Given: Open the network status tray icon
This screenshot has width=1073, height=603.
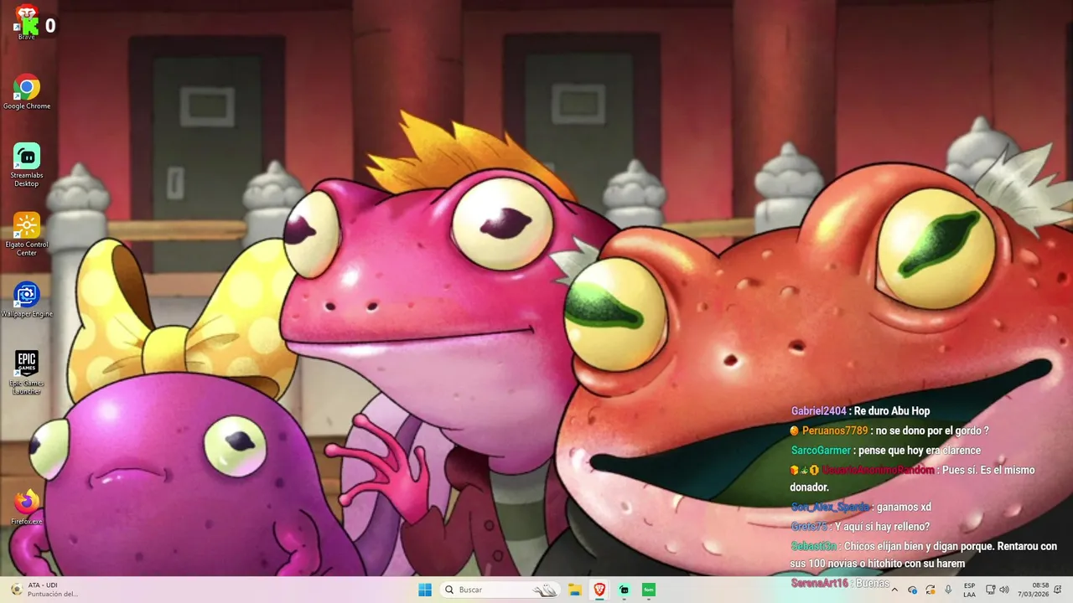Looking at the screenshot, I should (990, 590).
